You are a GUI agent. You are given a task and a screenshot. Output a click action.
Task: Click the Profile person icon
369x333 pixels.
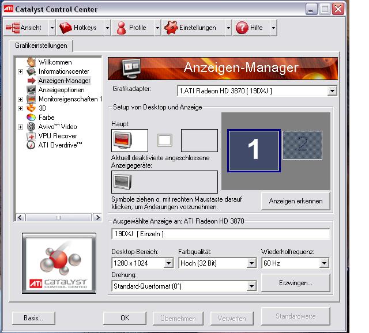click(x=122, y=28)
